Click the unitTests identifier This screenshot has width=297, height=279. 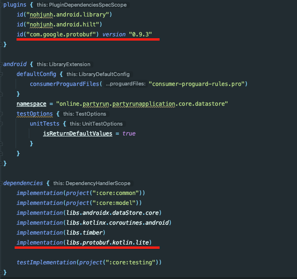coord(44,124)
